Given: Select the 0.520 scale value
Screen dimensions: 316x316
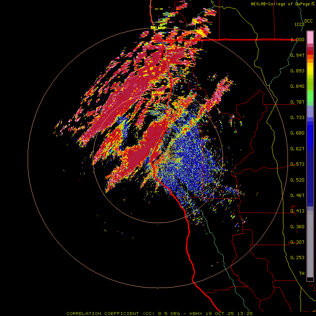Looking at the screenshot, I should point(297,180).
